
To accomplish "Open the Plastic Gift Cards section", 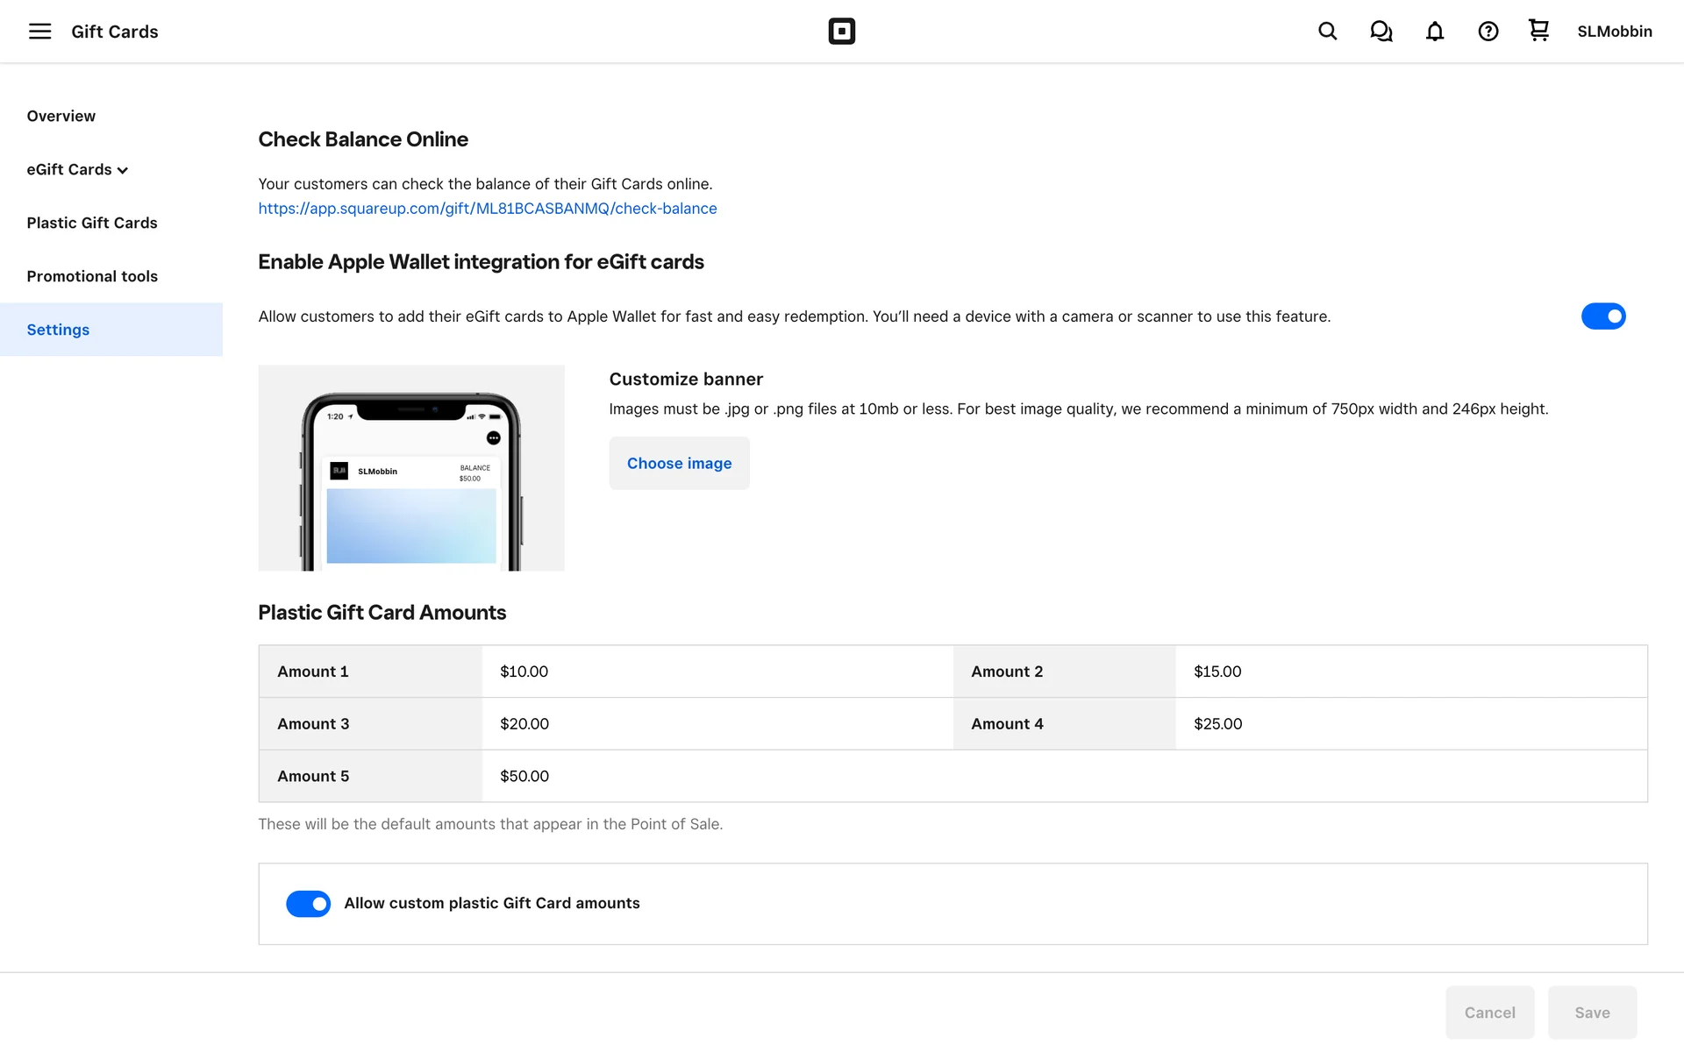I will click(x=92, y=224).
